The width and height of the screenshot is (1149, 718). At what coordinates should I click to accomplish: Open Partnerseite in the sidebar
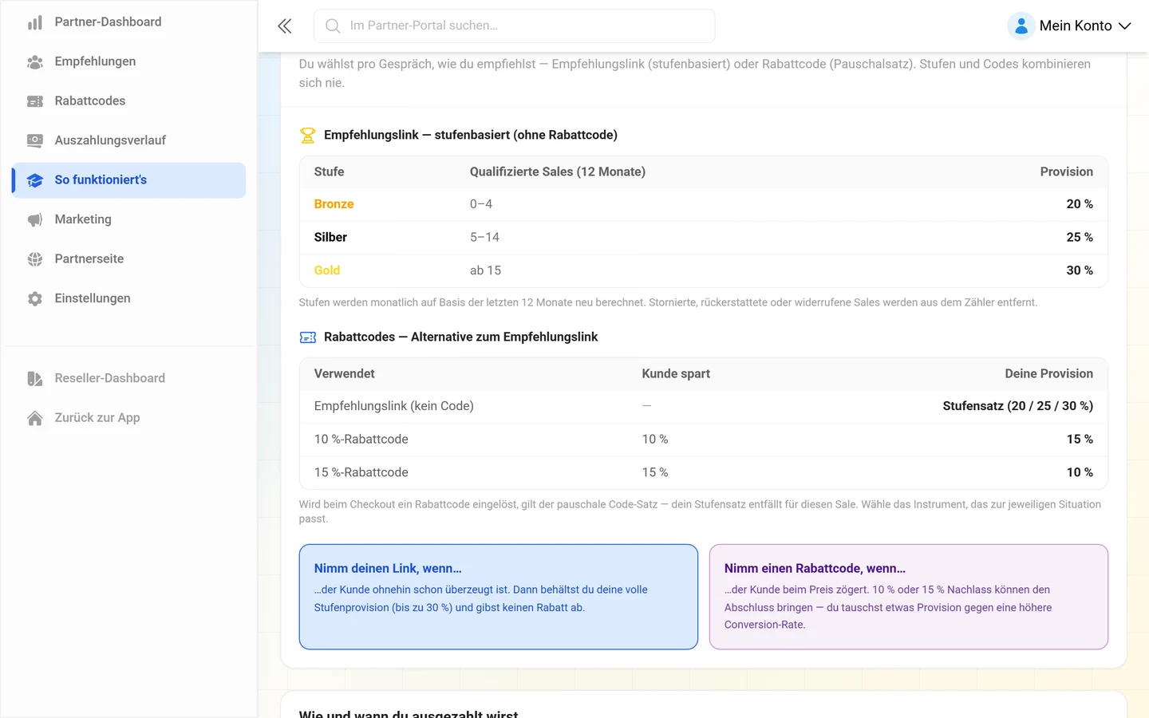(x=128, y=259)
